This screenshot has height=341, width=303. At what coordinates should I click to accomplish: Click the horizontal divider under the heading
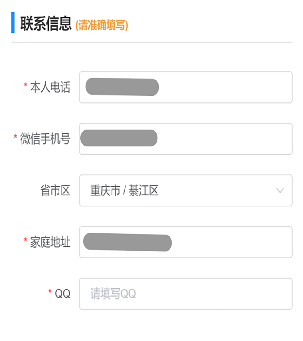pyautogui.click(x=151, y=42)
